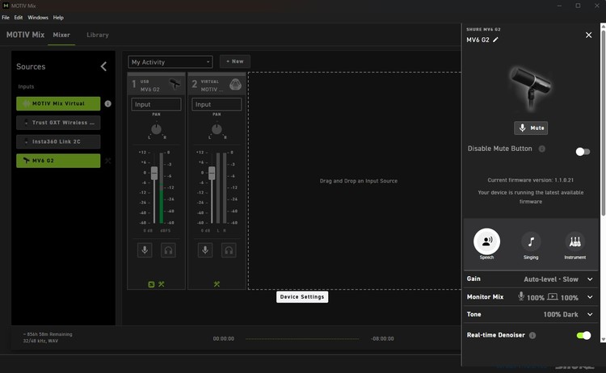Toggle Disable Mute Button switch
This screenshot has width=606, height=373.
tap(583, 152)
